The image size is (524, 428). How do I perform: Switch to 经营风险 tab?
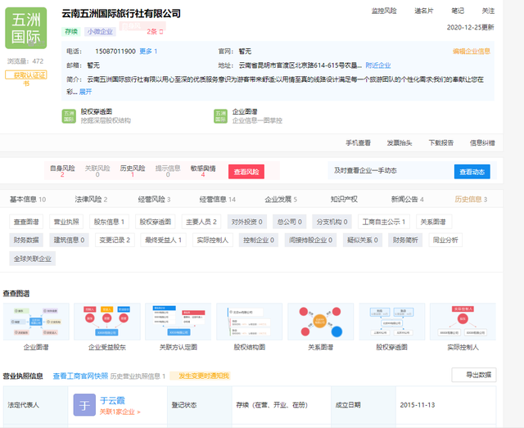154,200
